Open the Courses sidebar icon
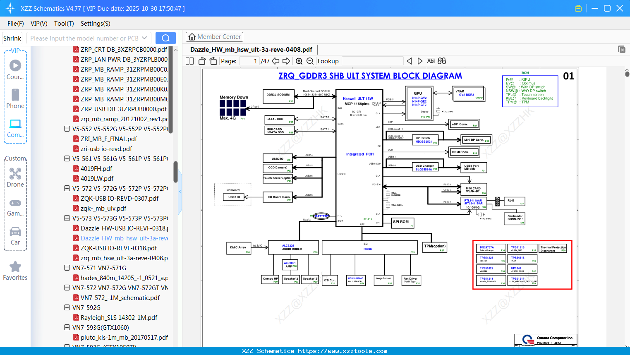 (15, 70)
